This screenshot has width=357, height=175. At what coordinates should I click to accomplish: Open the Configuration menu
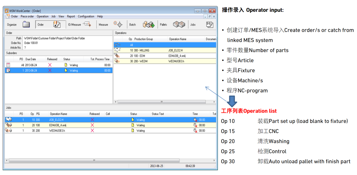[86, 17]
